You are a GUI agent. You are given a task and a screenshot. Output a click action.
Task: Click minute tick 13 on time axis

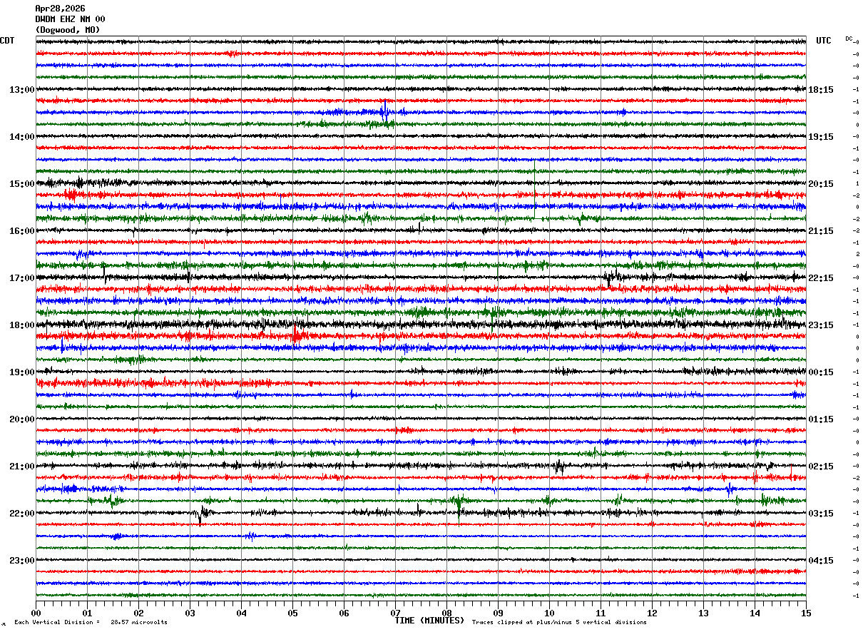click(703, 613)
